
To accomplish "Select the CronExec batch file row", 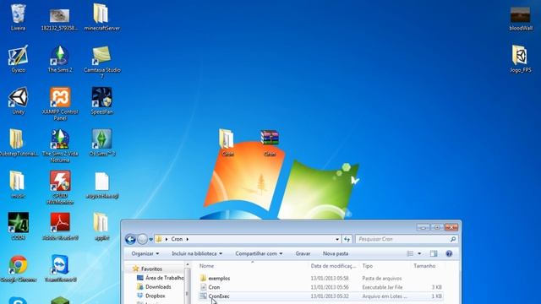I will [321, 296].
